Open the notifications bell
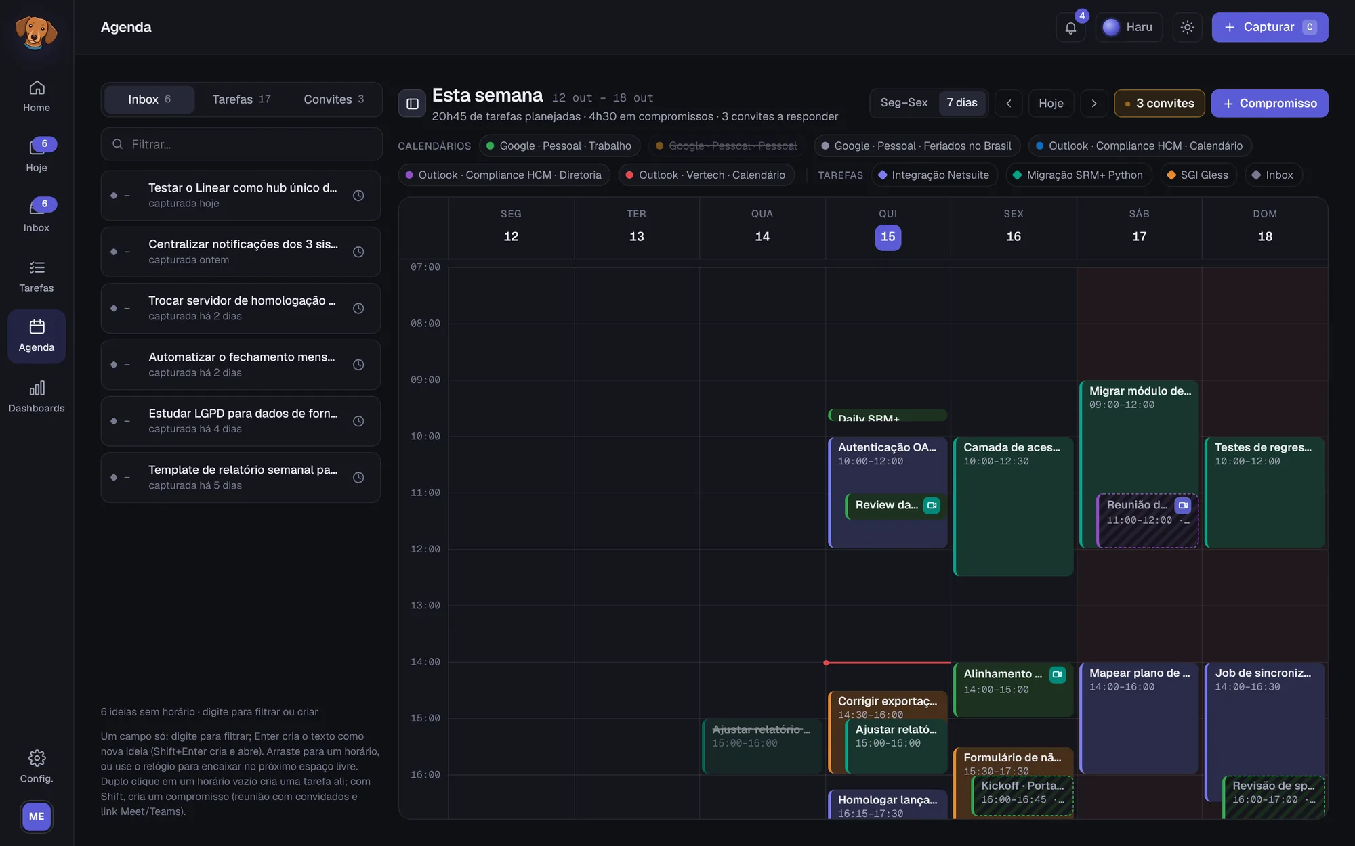The image size is (1355, 846). [1070, 28]
